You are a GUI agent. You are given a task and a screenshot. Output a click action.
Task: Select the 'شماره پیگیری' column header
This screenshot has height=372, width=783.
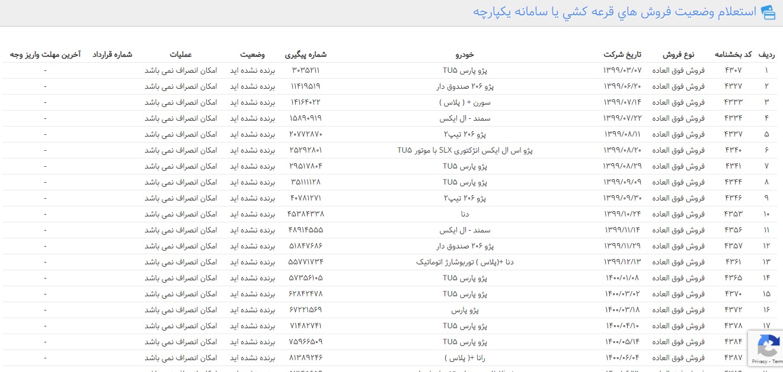click(306, 54)
